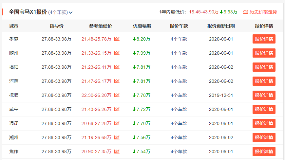Screen dimensions: 285x160
Task: Click the 参考最低价 column header
Action: (x=101, y=26)
